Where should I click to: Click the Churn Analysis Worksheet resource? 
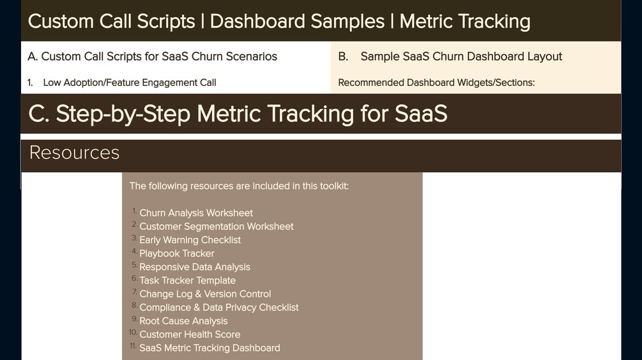[196, 213]
